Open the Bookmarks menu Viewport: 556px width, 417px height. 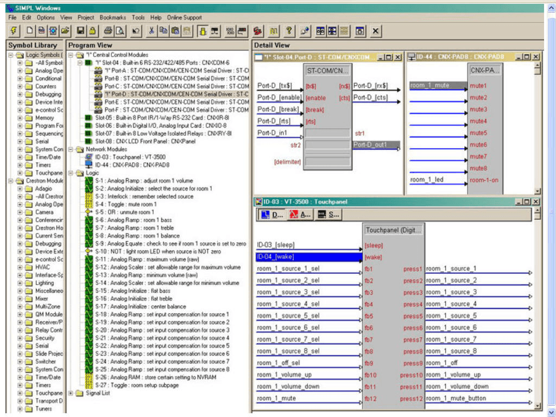tap(112, 17)
